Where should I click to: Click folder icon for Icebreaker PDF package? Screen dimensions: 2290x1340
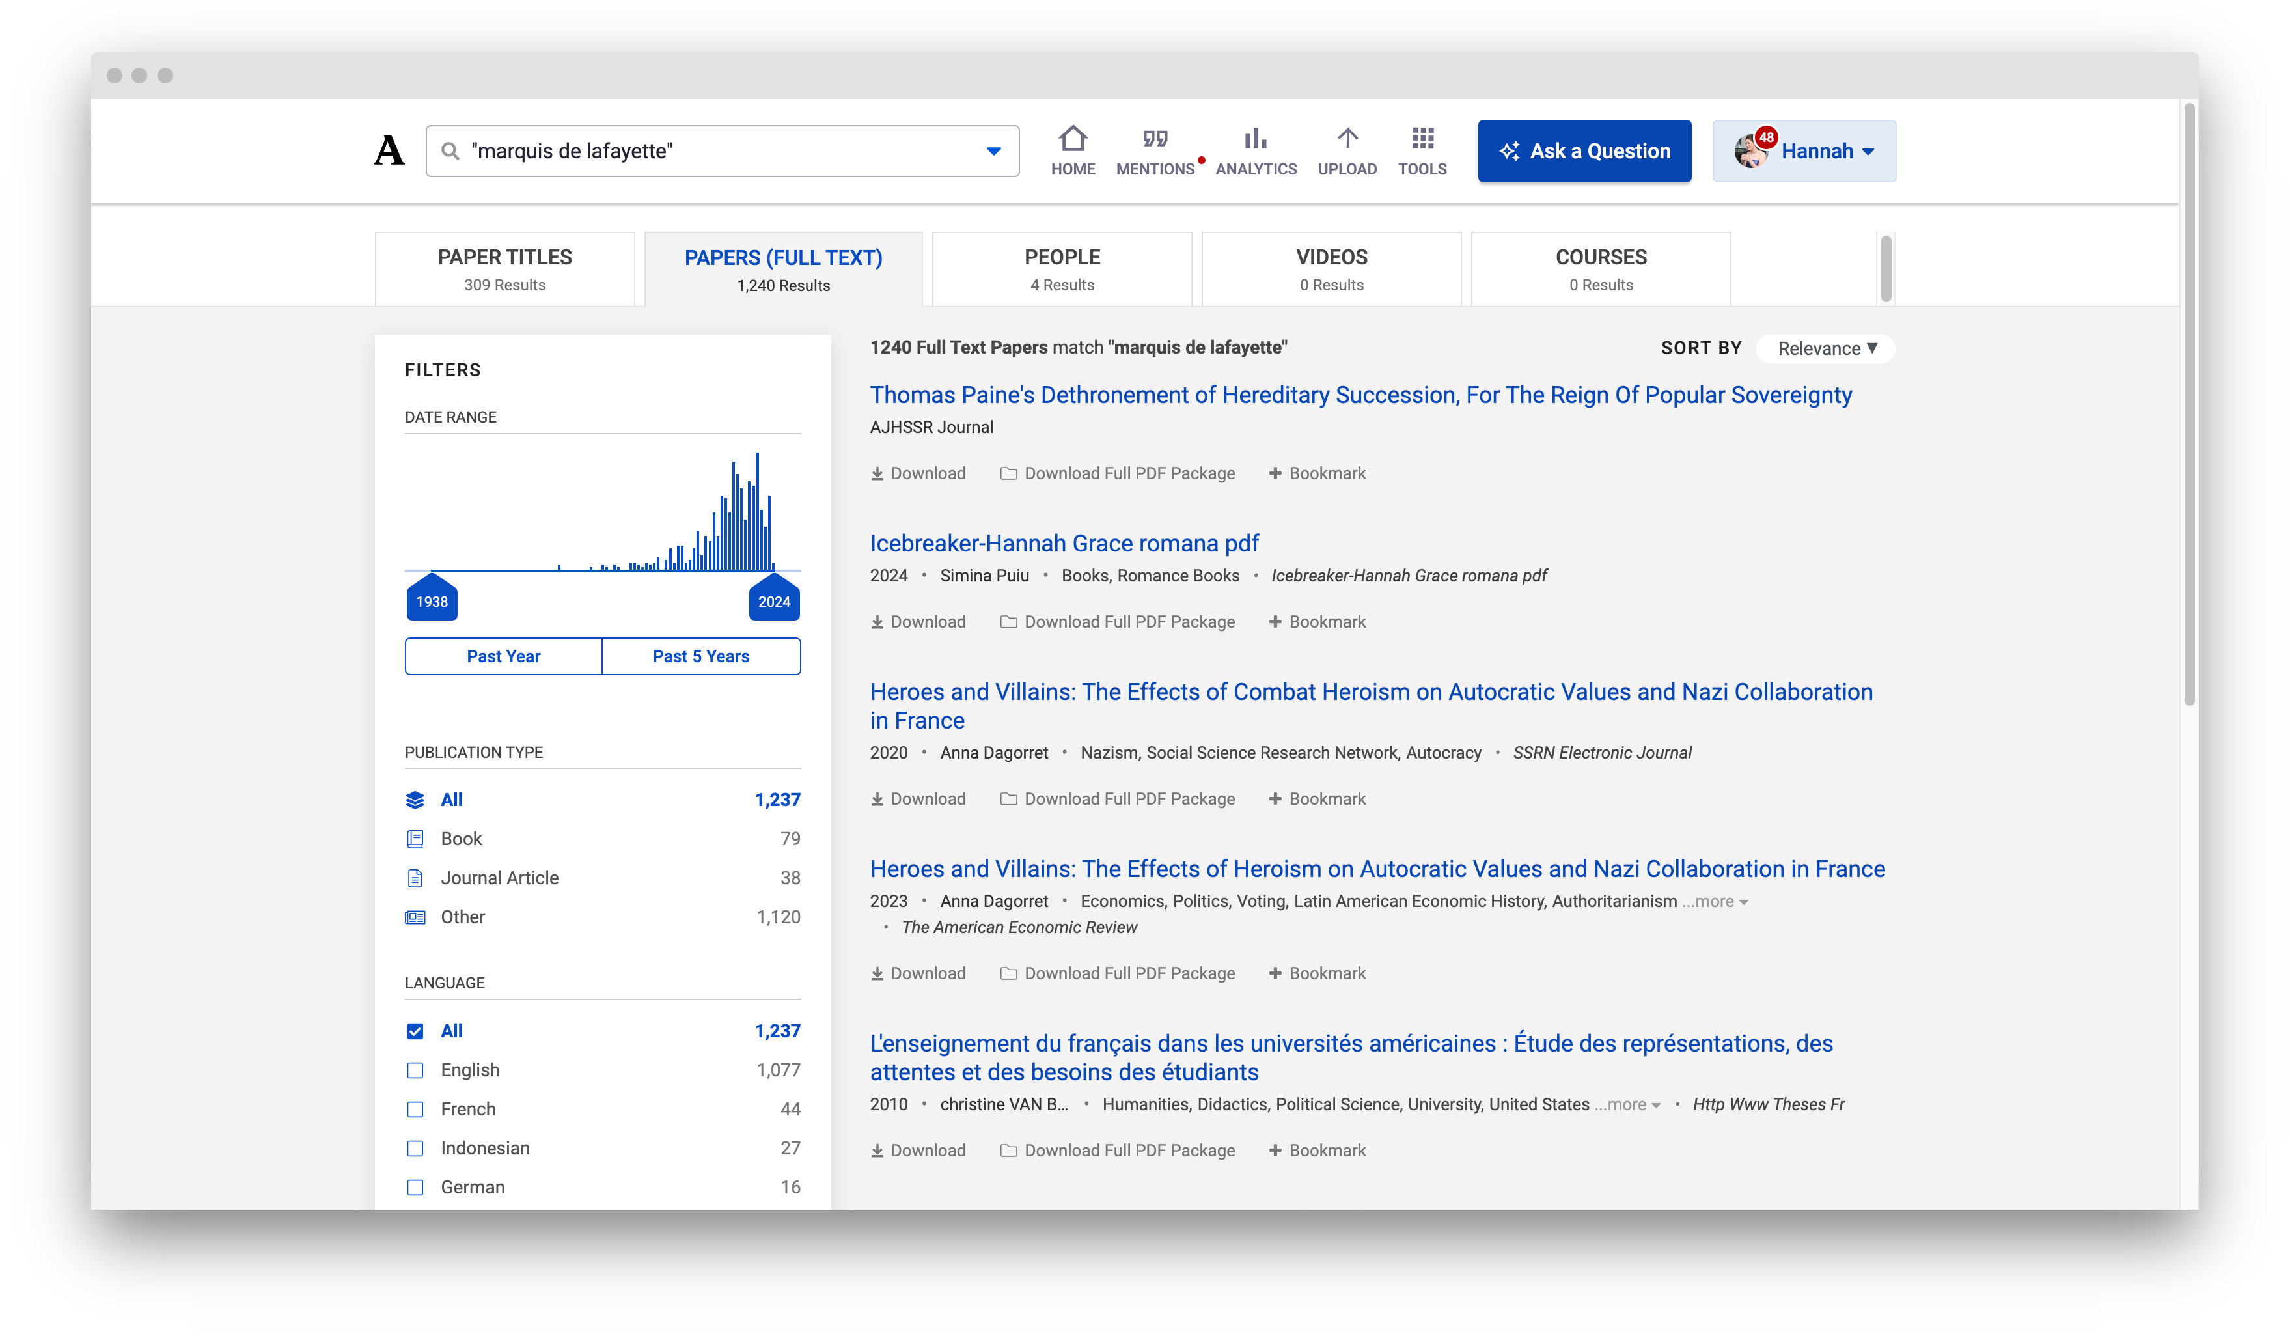tap(1008, 622)
